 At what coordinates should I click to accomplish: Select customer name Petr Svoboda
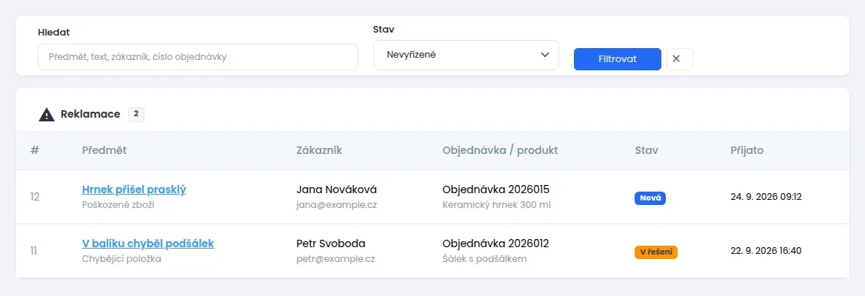click(331, 243)
